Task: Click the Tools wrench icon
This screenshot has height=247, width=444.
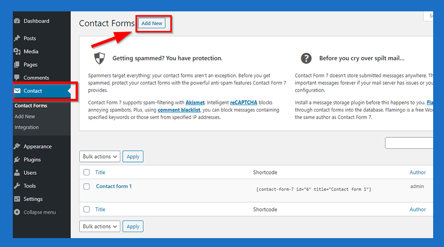Action: (x=17, y=186)
